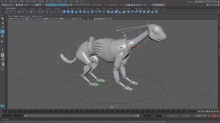Click the NURBS cube shelf icon
Screen dimensions: 220x123
click(x=68, y=12)
